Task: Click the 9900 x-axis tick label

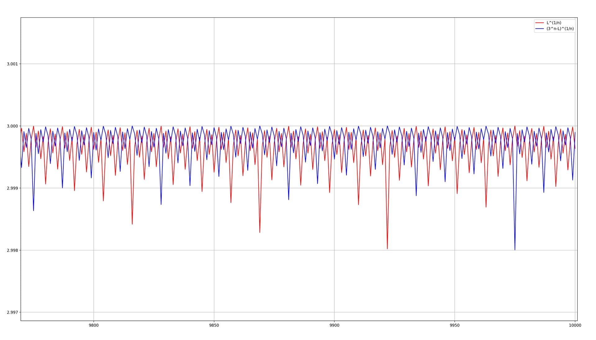Action: click(x=334, y=325)
